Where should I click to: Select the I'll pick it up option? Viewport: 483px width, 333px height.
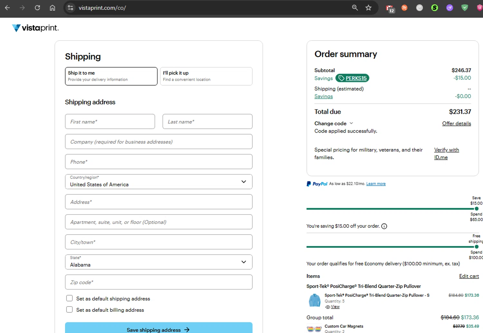[206, 76]
